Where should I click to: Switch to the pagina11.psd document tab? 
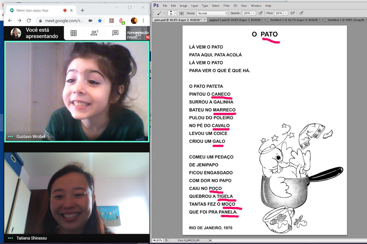[237, 20]
